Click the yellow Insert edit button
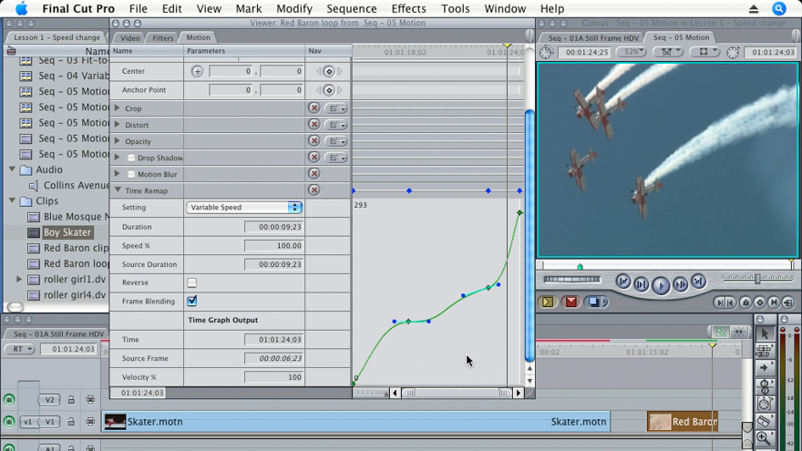Viewport: 802px width, 451px height. 548,302
